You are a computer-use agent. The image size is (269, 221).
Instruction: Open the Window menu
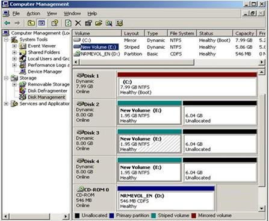(x=72, y=14)
